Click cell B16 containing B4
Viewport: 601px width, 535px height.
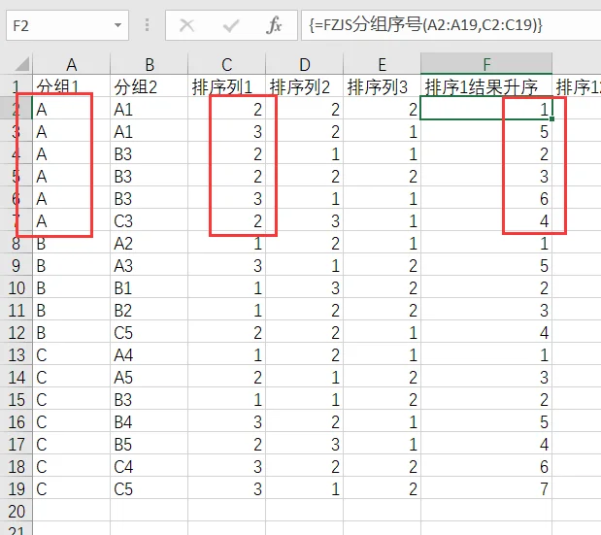[150, 422]
